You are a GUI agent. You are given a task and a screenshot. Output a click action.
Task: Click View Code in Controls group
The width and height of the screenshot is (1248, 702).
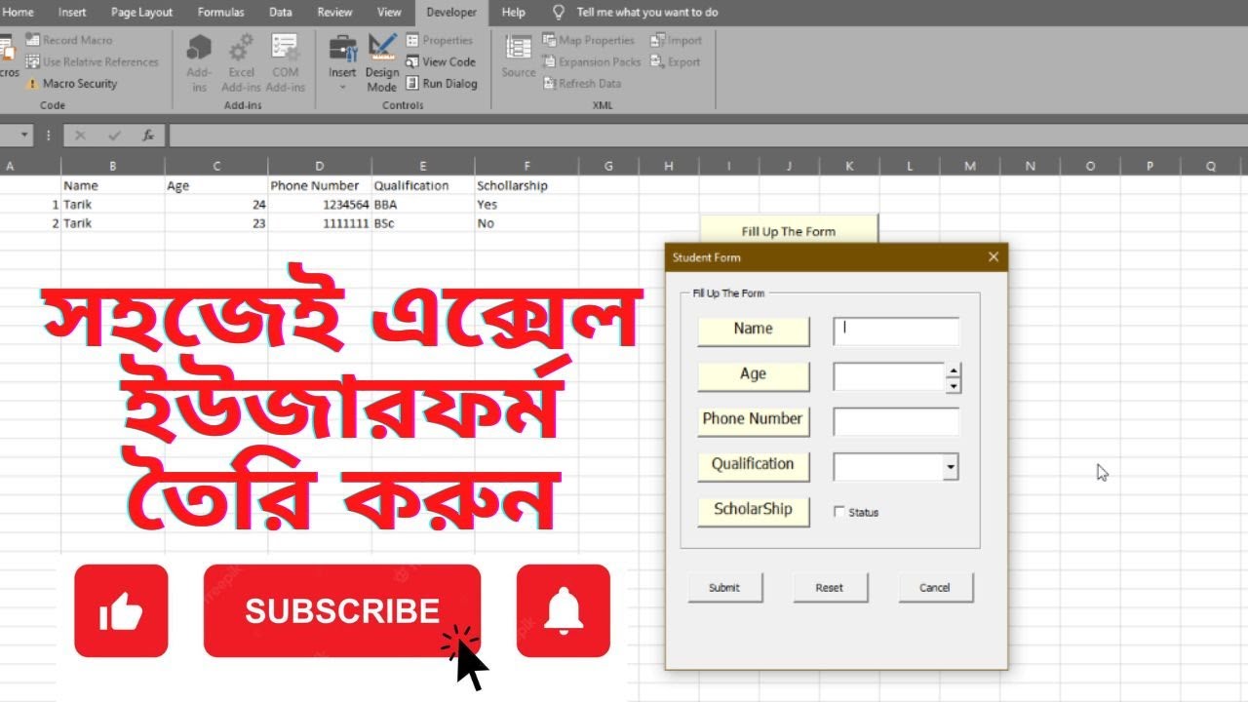point(441,61)
